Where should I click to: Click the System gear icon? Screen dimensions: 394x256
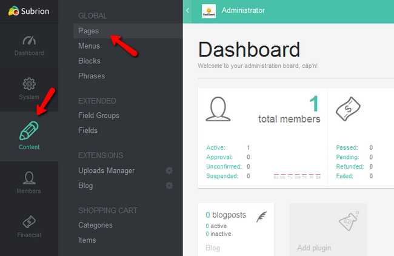pos(28,84)
